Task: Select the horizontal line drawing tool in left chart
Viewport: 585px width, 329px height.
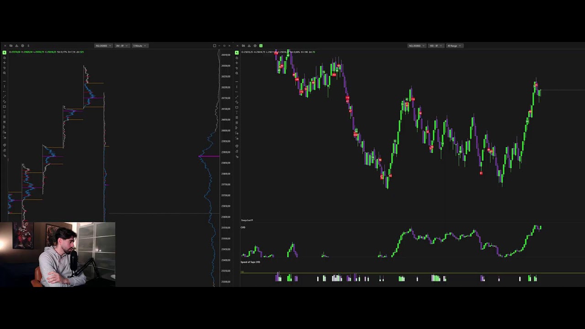Action: [x=5, y=81]
